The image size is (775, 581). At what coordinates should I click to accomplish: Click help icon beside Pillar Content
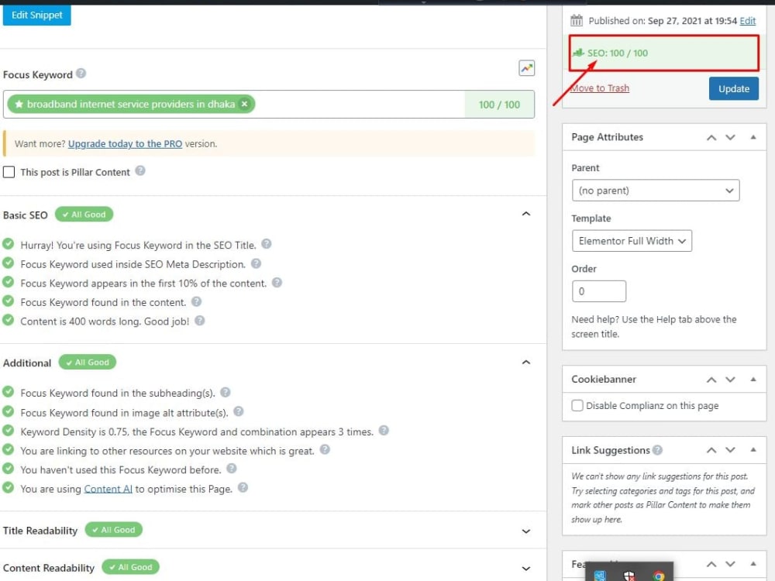click(140, 171)
